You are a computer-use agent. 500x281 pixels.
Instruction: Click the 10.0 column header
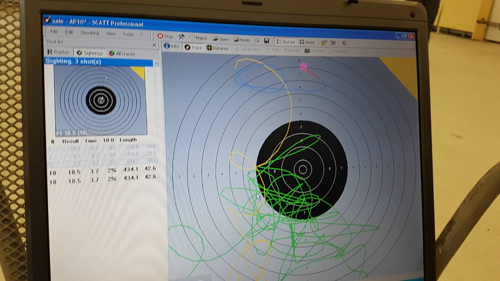(108, 140)
